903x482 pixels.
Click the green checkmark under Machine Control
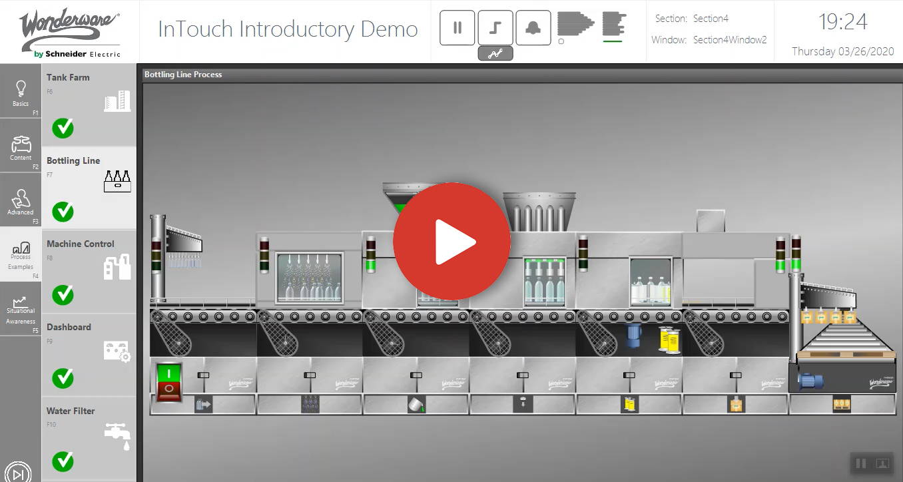(63, 294)
